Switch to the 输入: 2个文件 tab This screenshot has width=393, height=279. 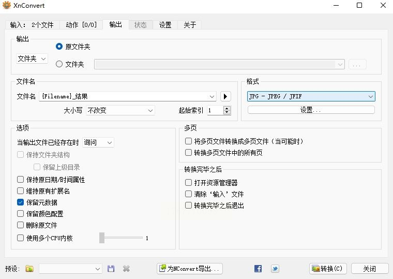[32, 25]
